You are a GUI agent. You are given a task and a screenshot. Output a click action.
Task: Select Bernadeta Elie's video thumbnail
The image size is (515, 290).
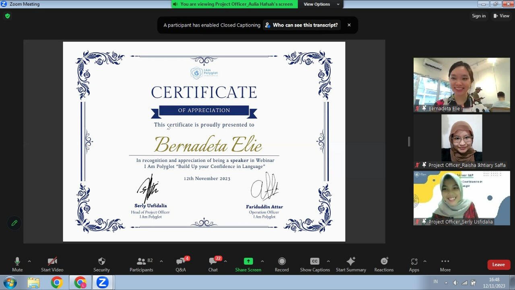coord(461,85)
